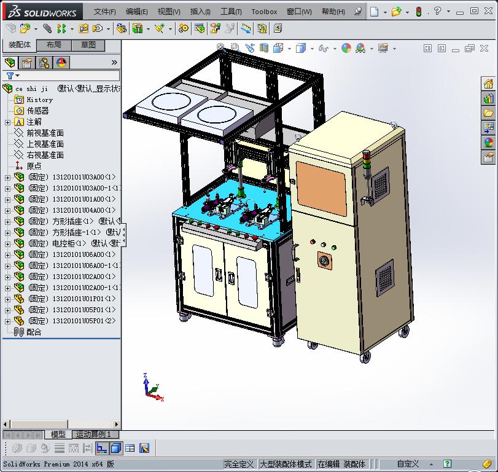The image size is (498, 472).
Task: Select the 配合 mates folder in tree
Action: point(34,332)
